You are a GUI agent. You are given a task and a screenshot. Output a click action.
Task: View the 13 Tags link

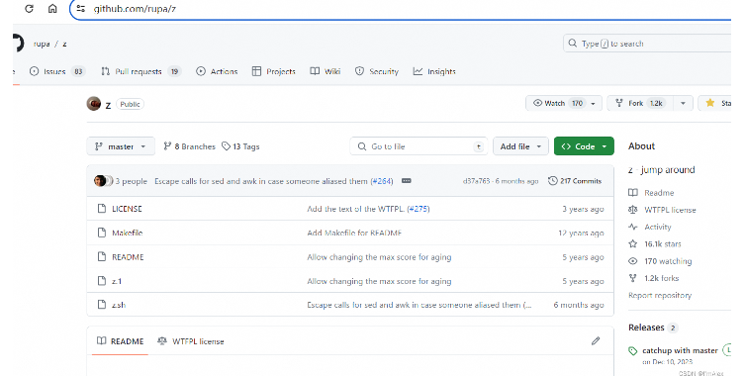(240, 146)
